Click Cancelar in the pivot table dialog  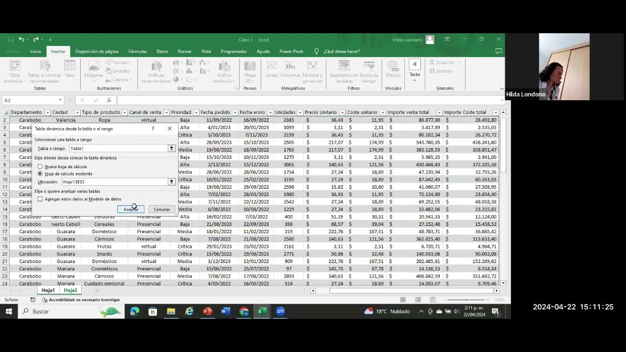tap(162, 209)
